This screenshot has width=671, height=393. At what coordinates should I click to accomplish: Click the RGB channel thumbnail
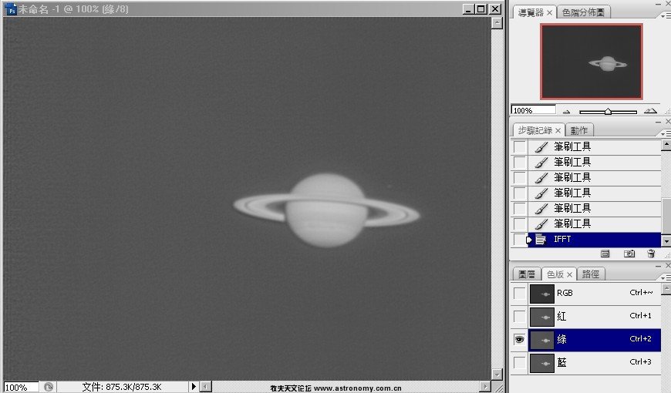(x=541, y=294)
